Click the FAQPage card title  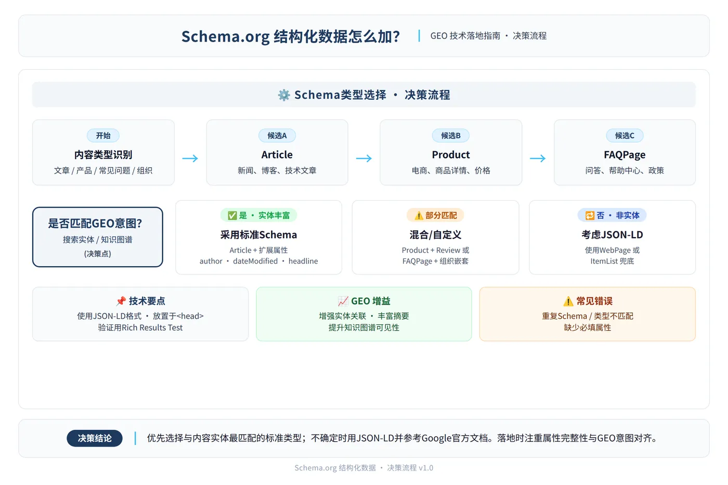point(625,155)
